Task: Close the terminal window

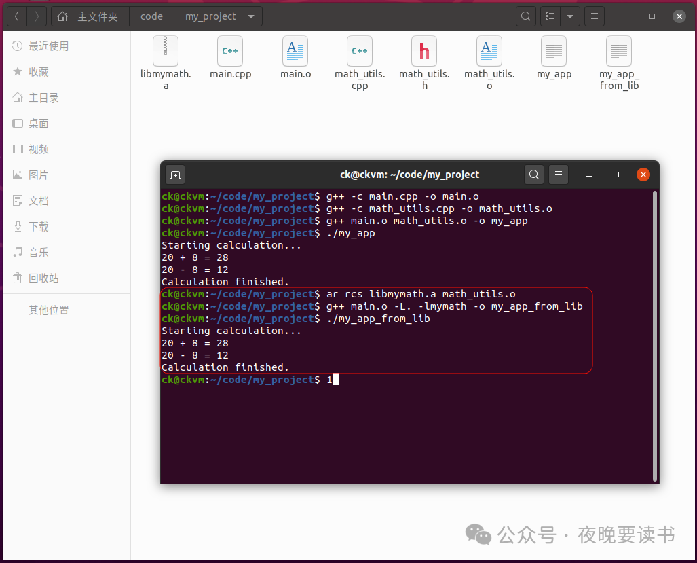Action: (643, 175)
